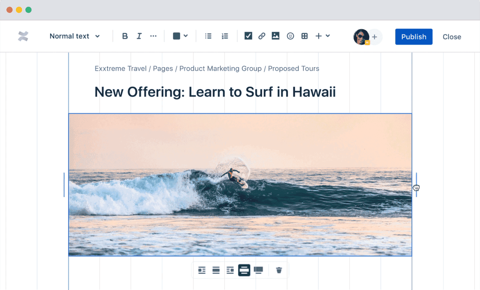Insert an action item checkbox
This screenshot has width=480, height=290.
pyautogui.click(x=248, y=36)
